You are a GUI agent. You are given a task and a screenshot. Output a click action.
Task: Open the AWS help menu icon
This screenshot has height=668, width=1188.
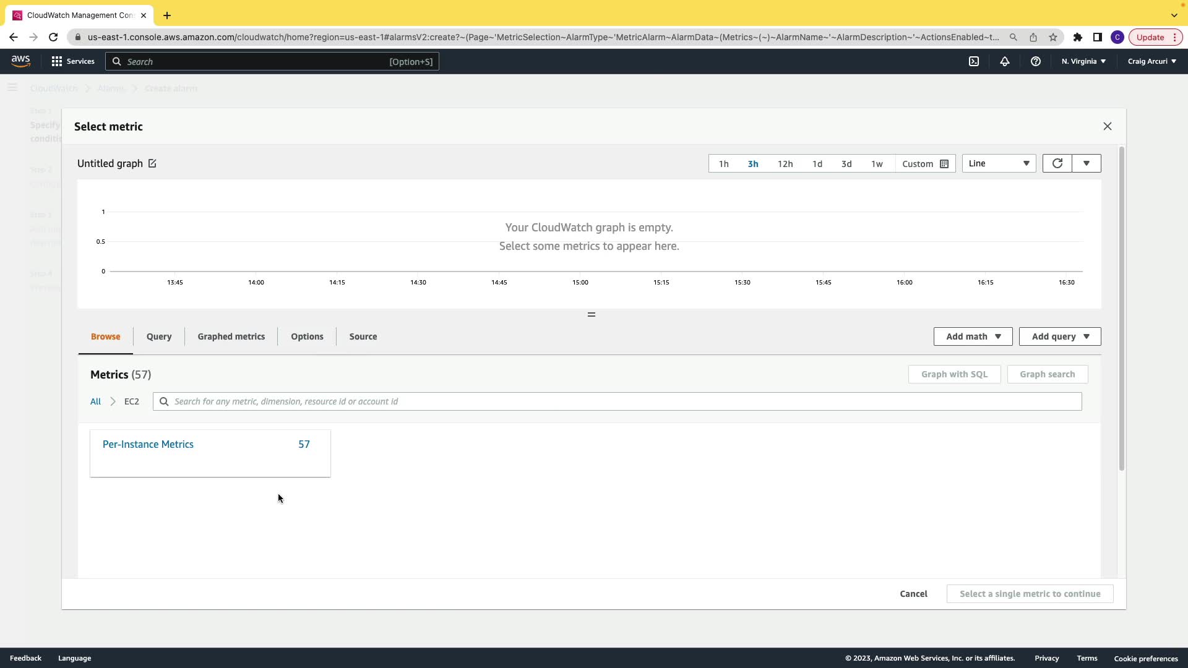point(1035,61)
